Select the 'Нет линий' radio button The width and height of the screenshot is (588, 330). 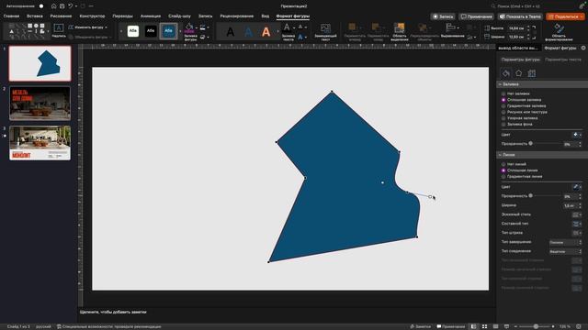(x=503, y=164)
